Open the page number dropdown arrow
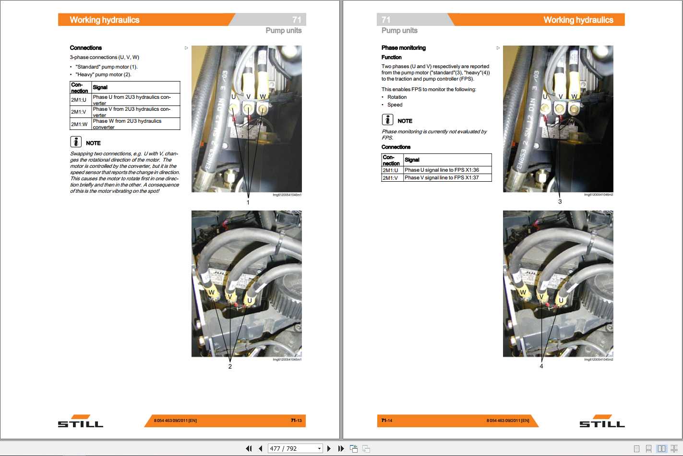 coord(319,449)
